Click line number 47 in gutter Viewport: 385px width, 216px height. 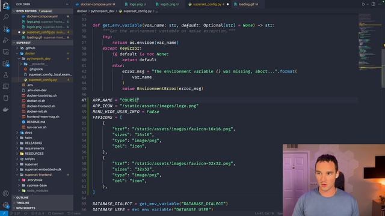[x=84, y=100]
